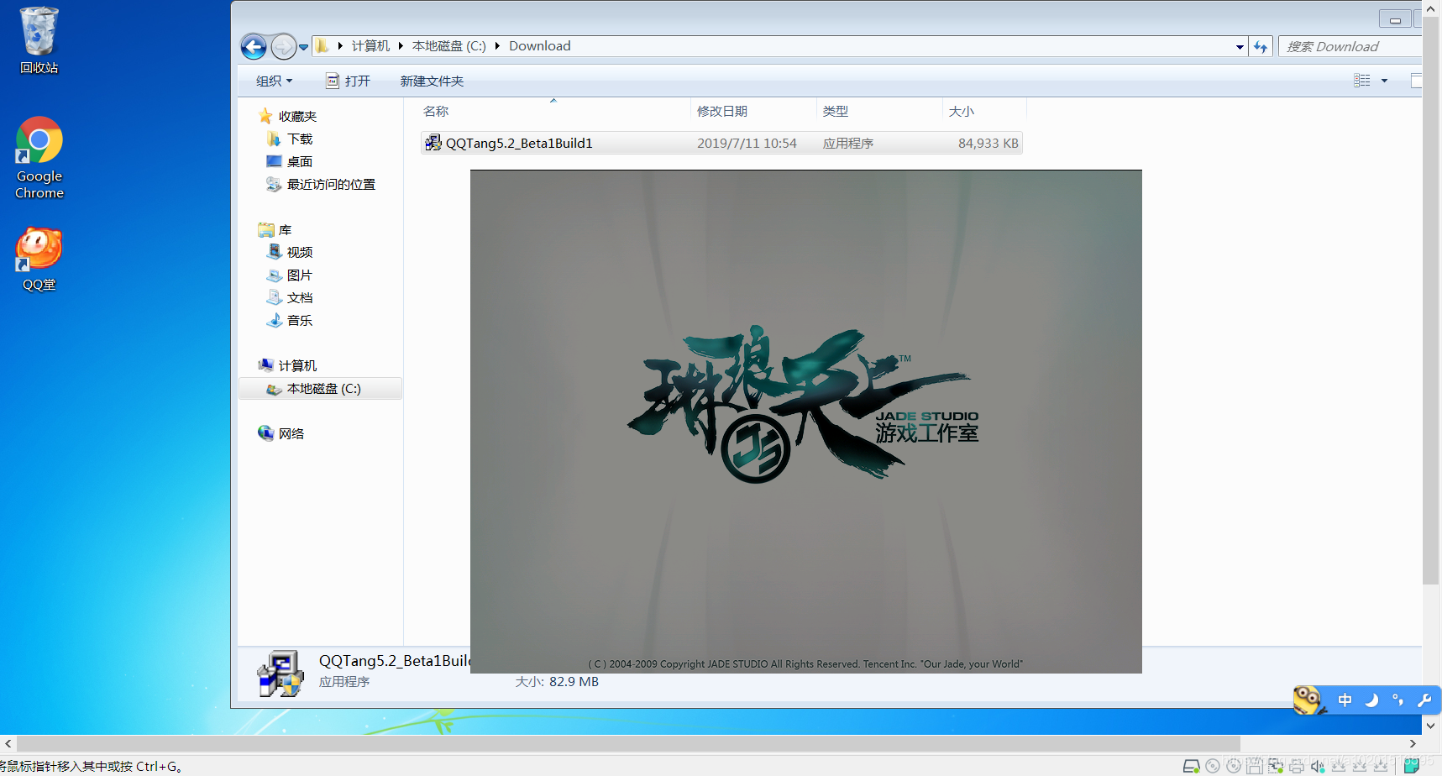Expand the chevron after 计算机 in breadcrumb

[401, 46]
